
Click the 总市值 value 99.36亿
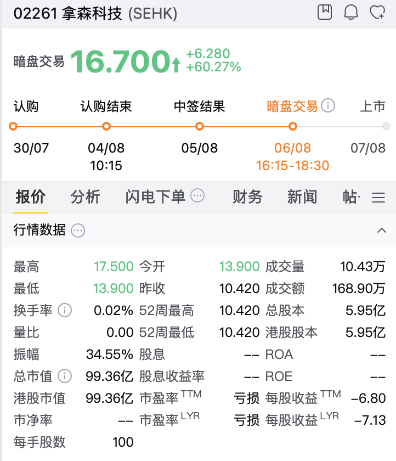coord(110,376)
